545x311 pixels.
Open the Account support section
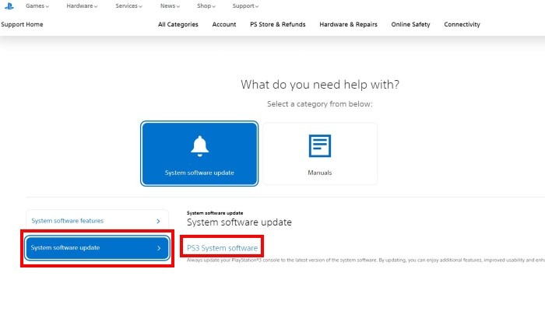pyautogui.click(x=224, y=25)
